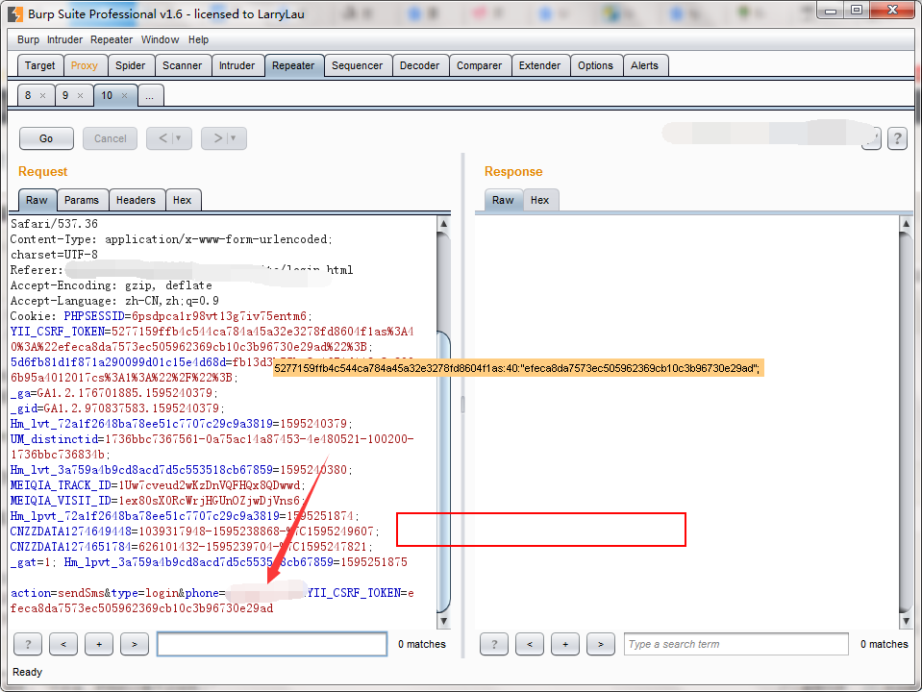The width and height of the screenshot is (922, 692).
Task: Show the request Headers view
Action: pos(136,200)
